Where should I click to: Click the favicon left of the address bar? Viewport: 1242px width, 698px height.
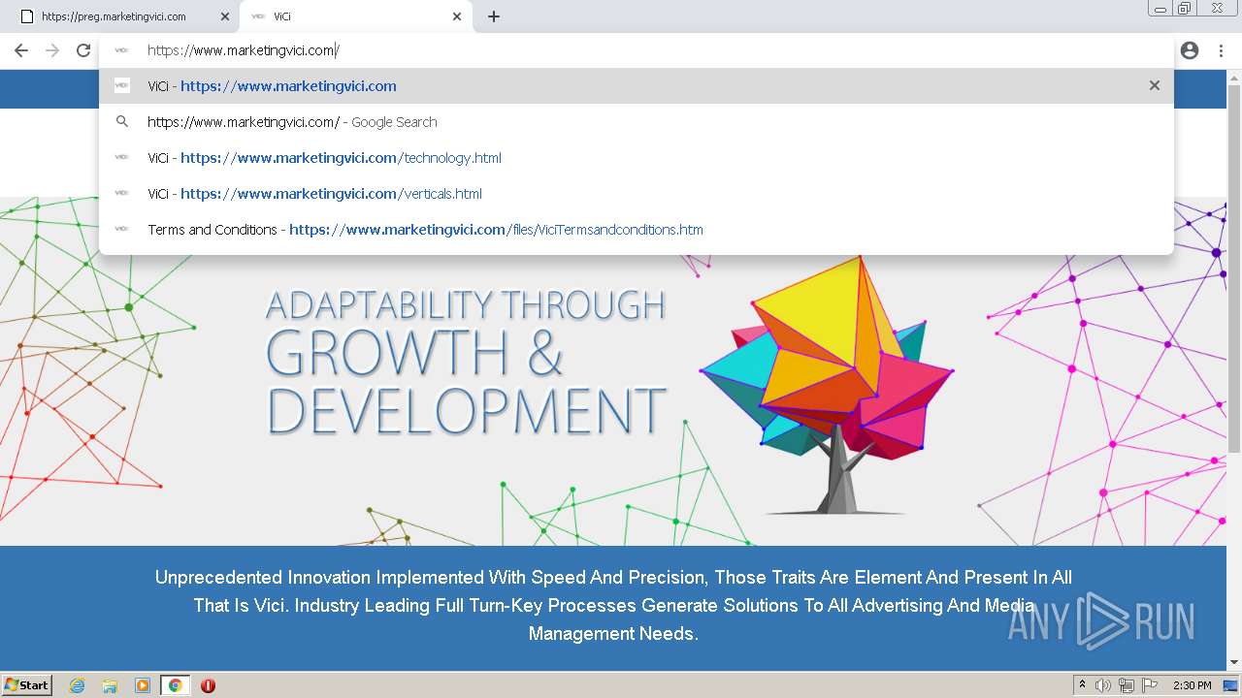coord(122,50)
